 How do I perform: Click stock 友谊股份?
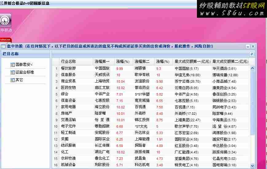[x=142, y=81]
